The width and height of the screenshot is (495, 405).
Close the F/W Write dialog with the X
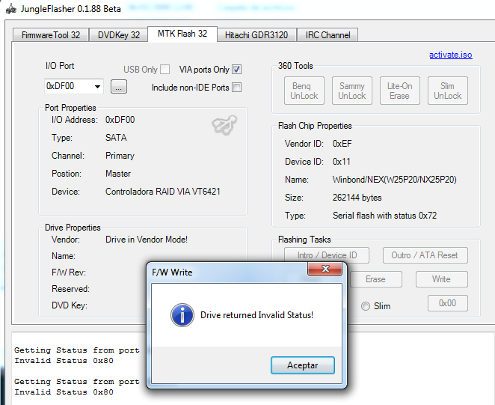pos(325,269)
